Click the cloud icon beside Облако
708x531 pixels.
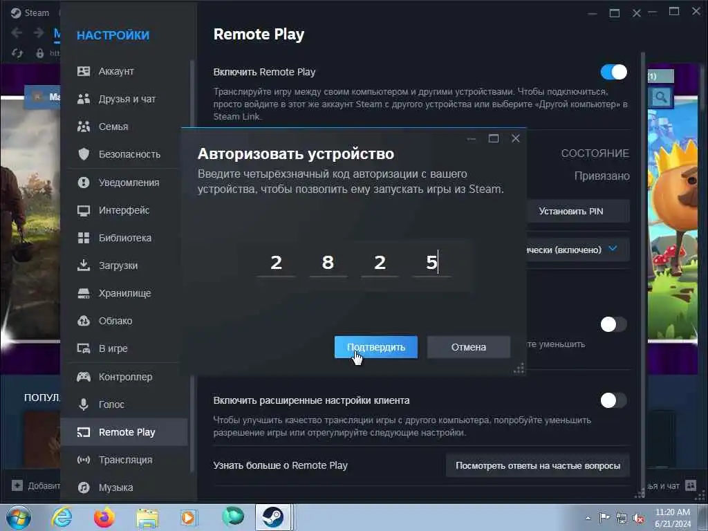coord(84,321)
